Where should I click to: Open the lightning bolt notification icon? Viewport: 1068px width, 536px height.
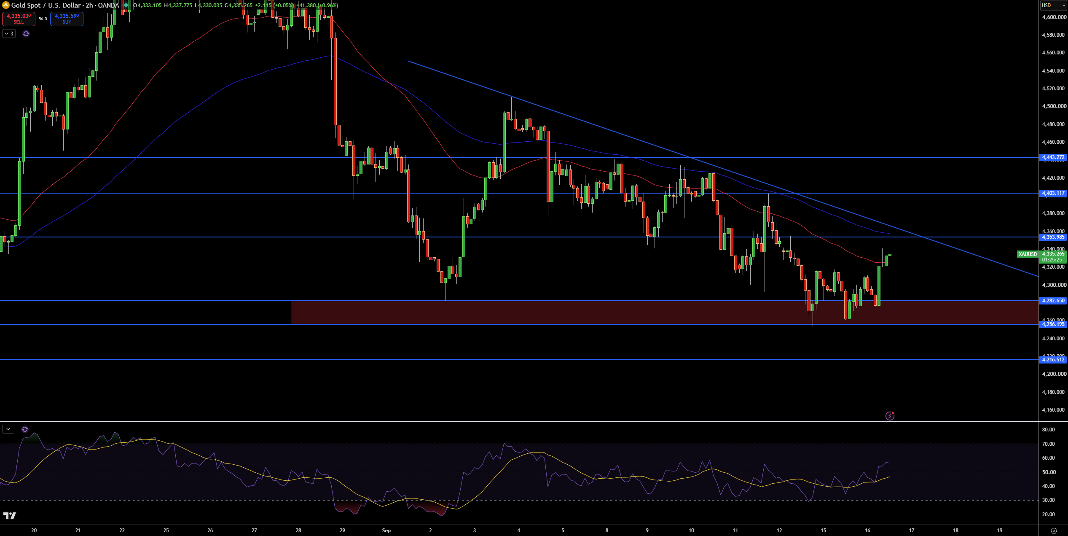coord(890,416)
